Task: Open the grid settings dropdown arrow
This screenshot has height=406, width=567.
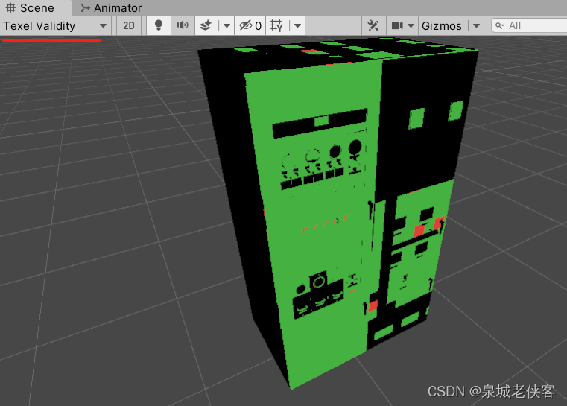Action: tap(297, 25)
